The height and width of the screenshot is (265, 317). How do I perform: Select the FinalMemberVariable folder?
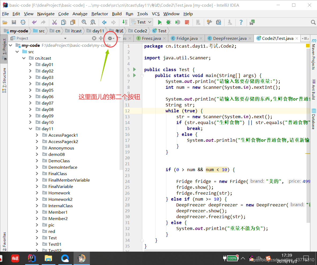(x=69, y=180)
